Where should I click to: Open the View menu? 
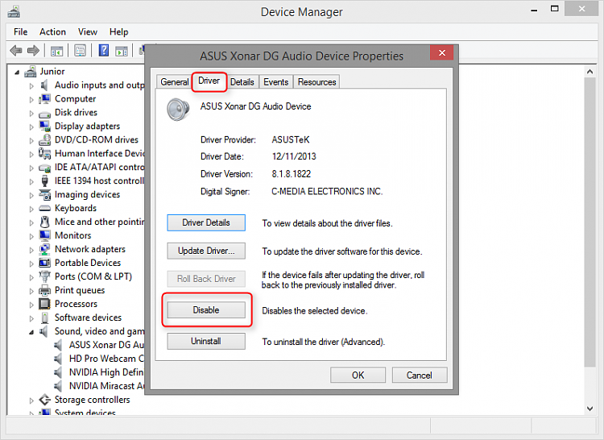pyautogui.click(x=88, y=32)
